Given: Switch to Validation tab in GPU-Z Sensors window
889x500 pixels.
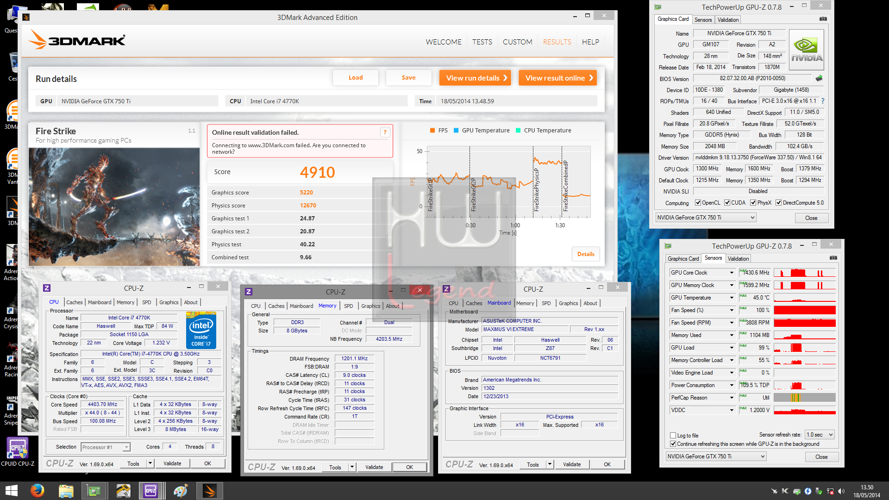Looking at the screenshot, I should coord(738,259).
